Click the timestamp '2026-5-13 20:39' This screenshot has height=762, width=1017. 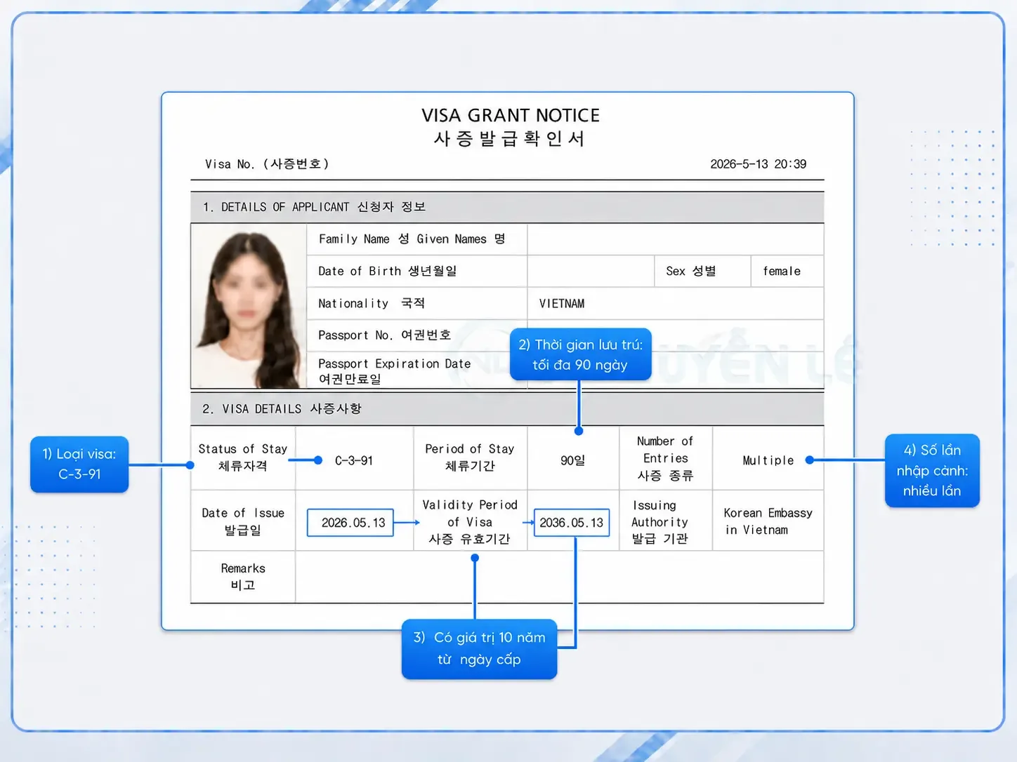pos(758,164)
